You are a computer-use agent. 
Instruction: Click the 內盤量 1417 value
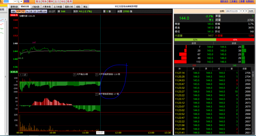click(211, 36)
